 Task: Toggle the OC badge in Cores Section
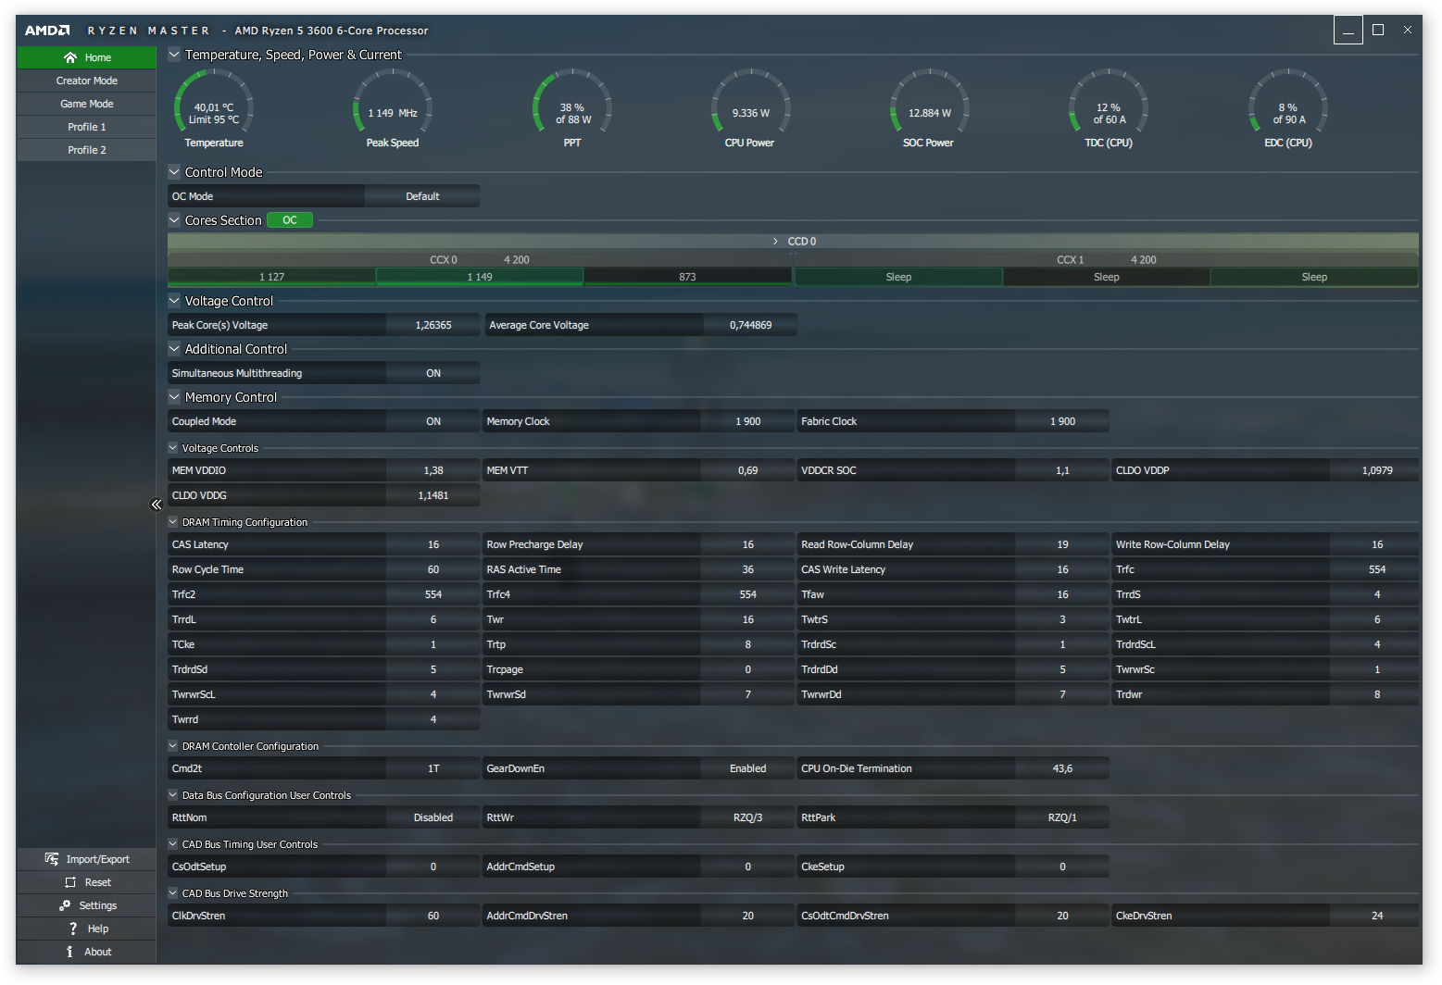point(290,220)
